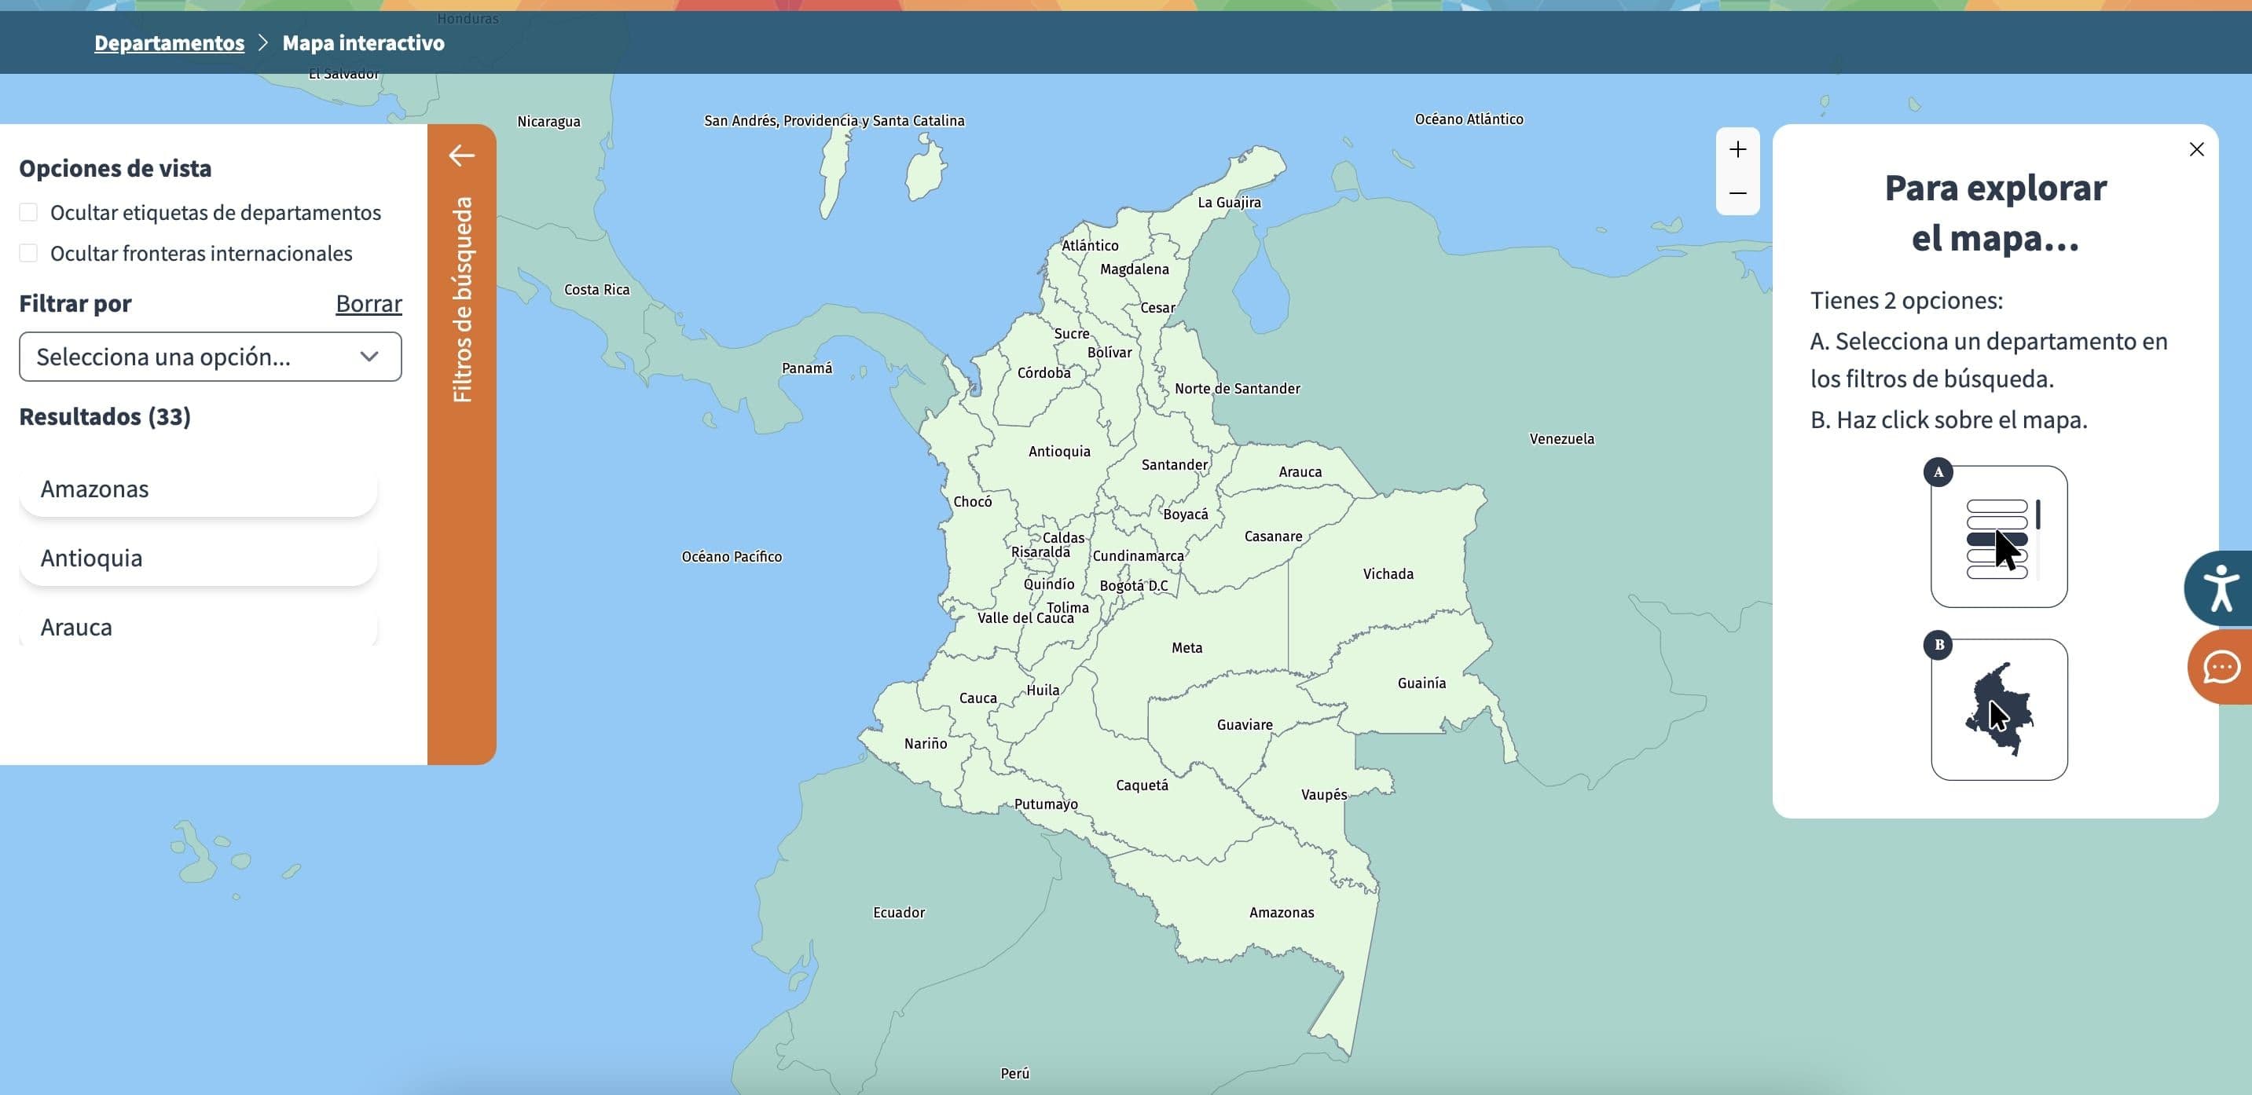This screenshot has height=1095, width=2252.
Task: Open the orange chat bubble icon
Action: 2221,667
